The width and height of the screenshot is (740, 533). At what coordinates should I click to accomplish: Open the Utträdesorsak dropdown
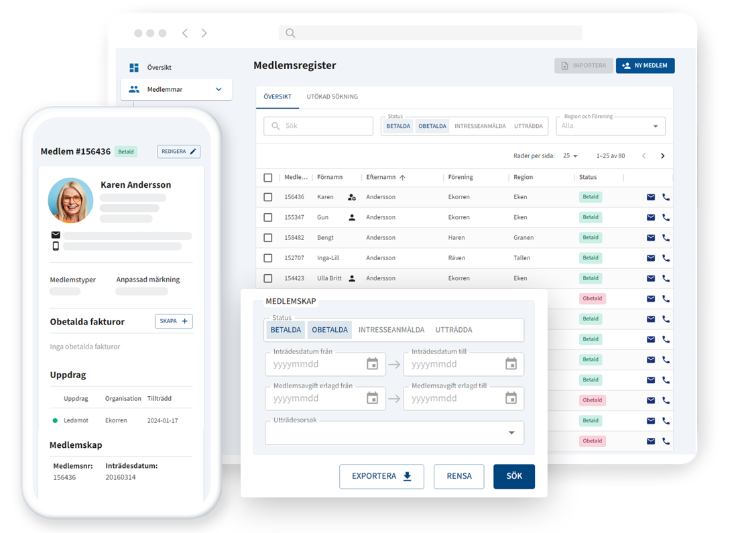pos(511,433)
